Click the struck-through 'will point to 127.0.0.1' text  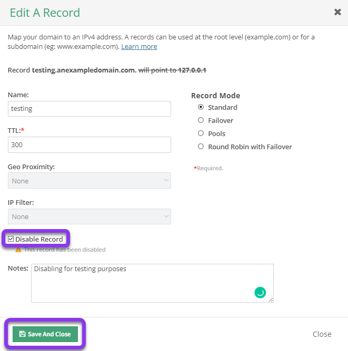tap(172, 70)
